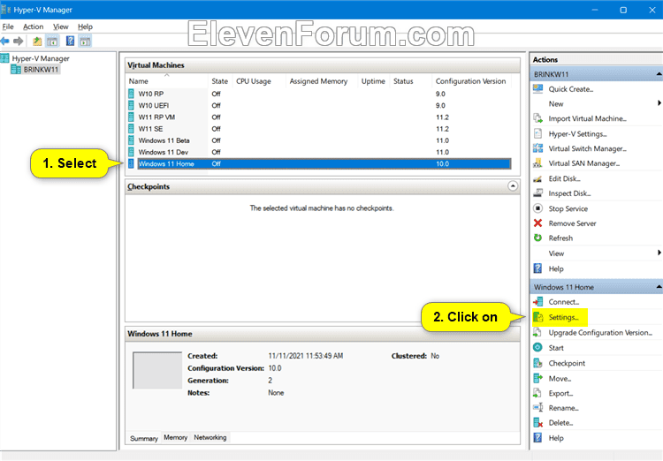Click the green Refresh icon
The height and width of the screenshot is (461, 663).
[x=537, y=238]
